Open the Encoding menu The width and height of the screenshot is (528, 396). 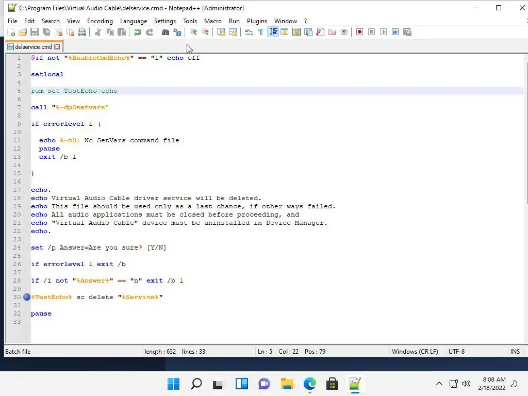point(100,21)
